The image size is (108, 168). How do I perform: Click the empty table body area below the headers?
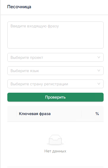(x=55, y=144)
